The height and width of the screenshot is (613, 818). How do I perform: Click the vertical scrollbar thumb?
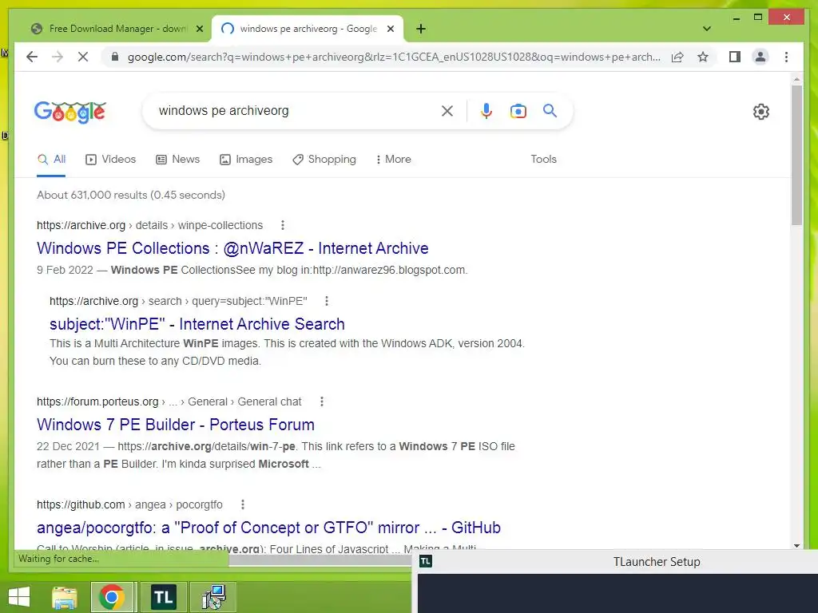796,155
